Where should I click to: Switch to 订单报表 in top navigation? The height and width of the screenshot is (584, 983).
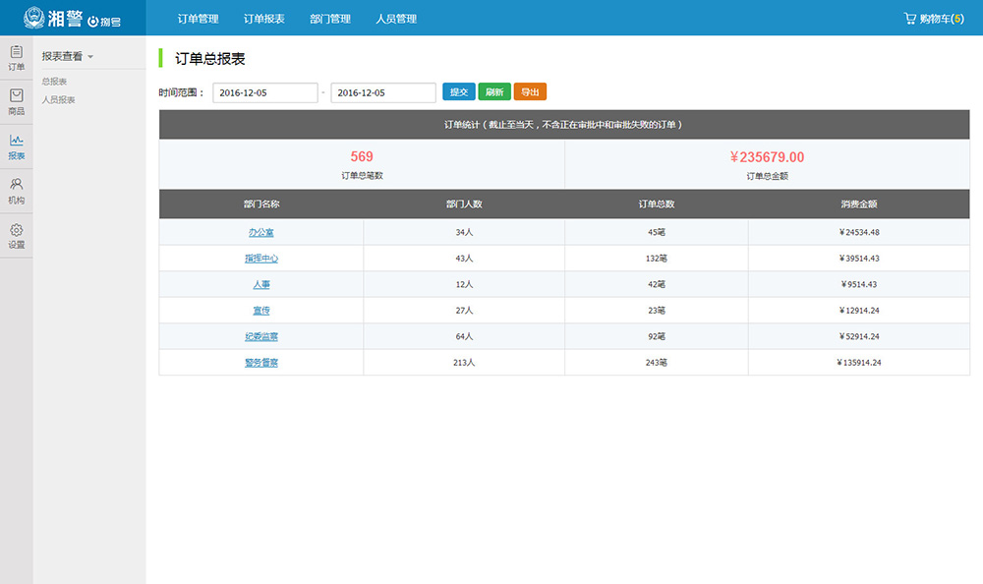click(264, 19)
